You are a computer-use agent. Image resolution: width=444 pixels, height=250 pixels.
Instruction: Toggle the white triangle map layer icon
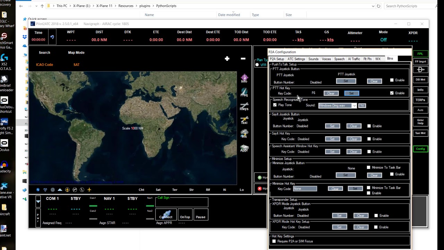click(x=60, y=190)
